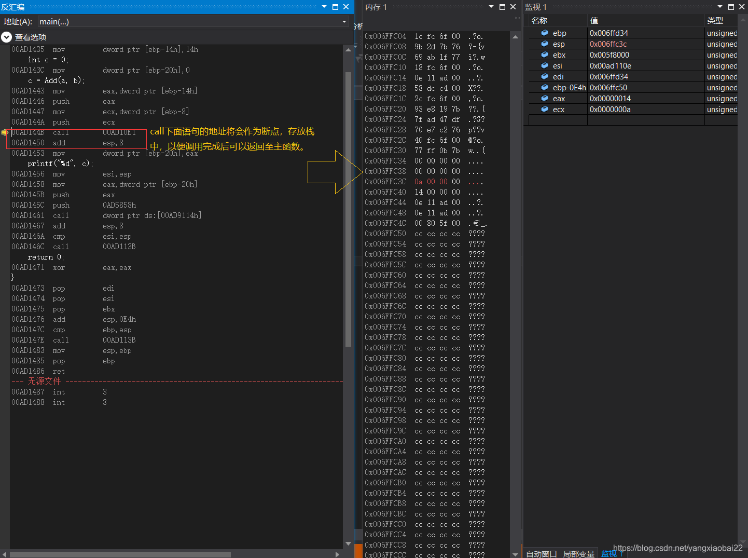Viewport: 748px width, 558px height.
Task: Select the xor eax,eax instruction line
Action: (x=72, y=267)
